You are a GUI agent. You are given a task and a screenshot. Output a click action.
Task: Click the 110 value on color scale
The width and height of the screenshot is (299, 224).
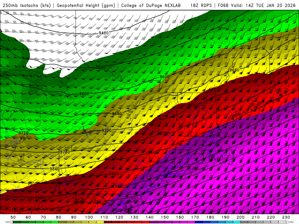tap(104, 217)
